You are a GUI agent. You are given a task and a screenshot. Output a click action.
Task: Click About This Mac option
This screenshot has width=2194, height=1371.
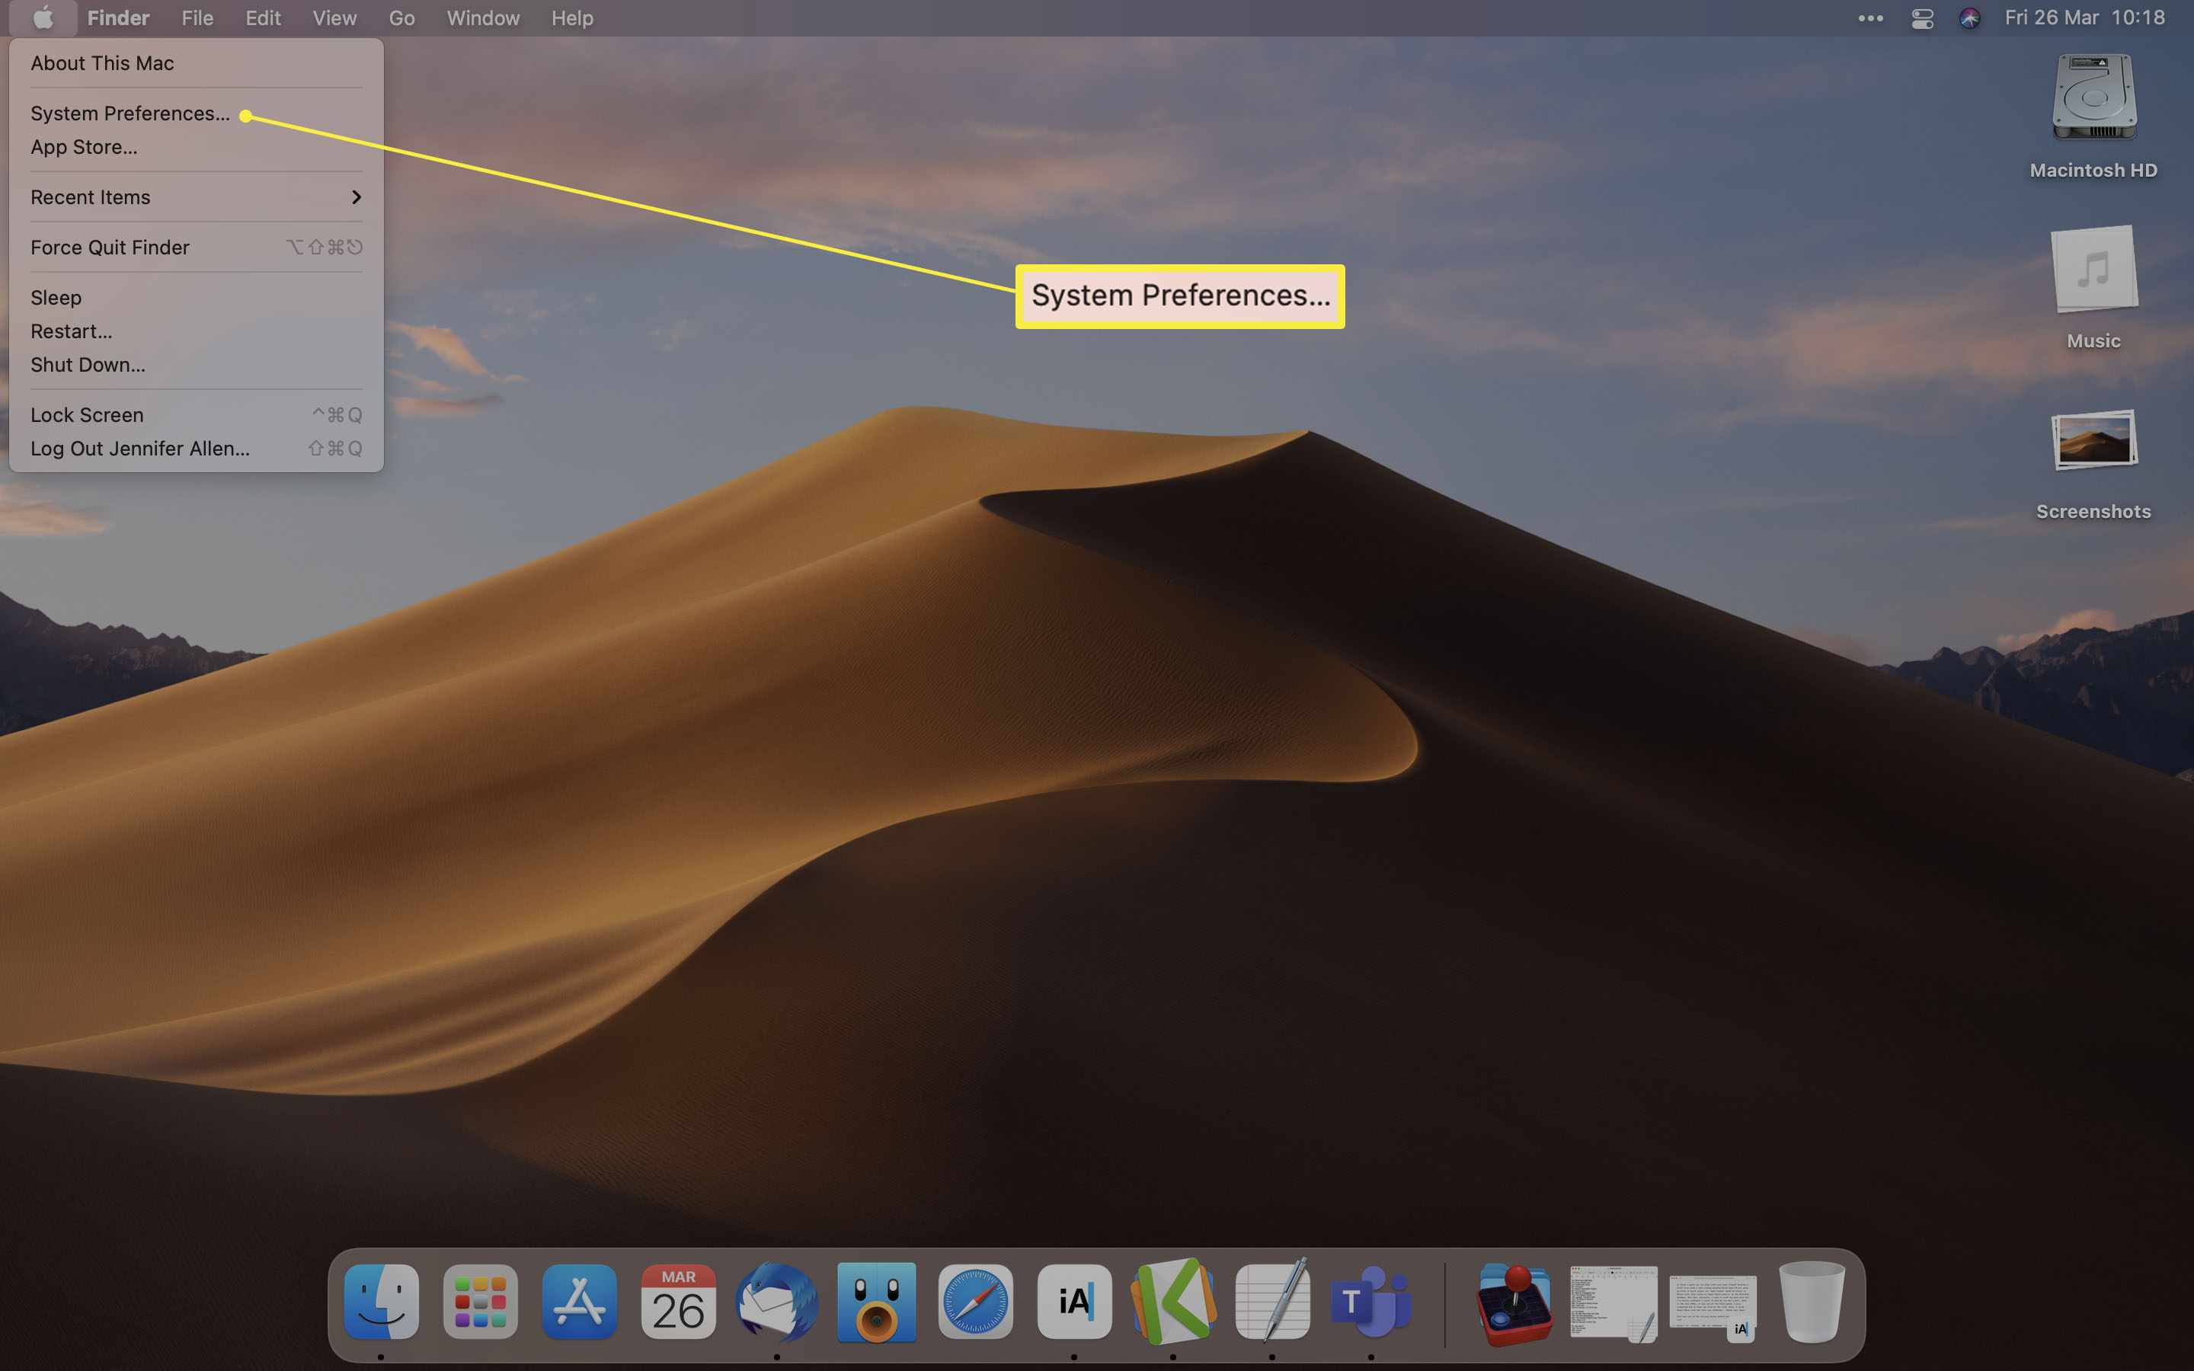pyautogui.click(x=103, y=62)
